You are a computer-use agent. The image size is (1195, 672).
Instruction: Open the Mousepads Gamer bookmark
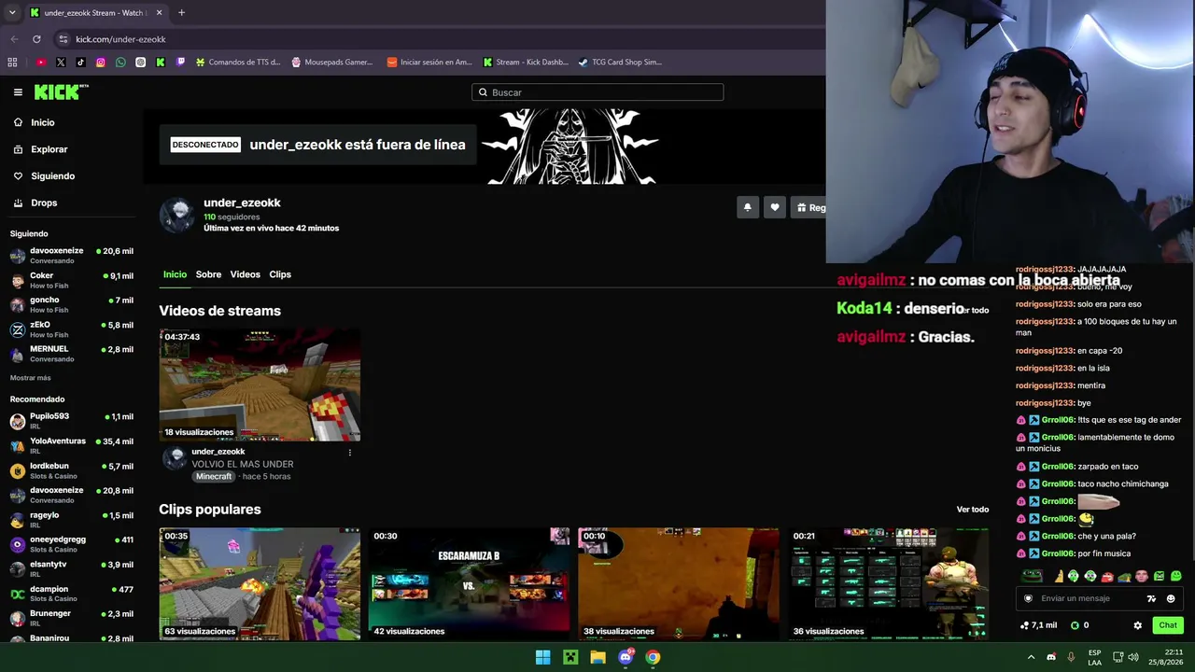[x=331, y=63]
